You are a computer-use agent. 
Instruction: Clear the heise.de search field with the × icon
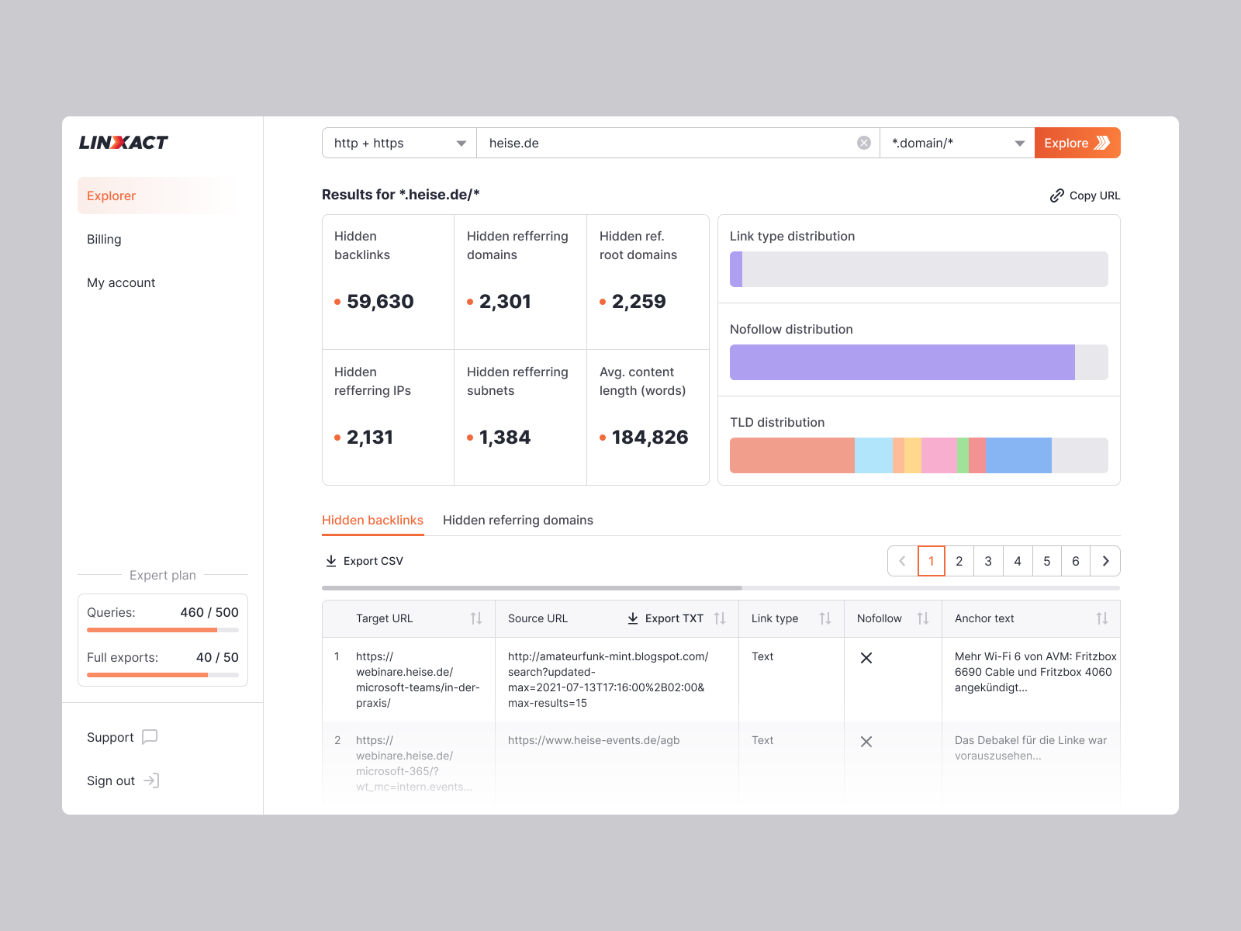pyautogui.click(x=863, y=142)
